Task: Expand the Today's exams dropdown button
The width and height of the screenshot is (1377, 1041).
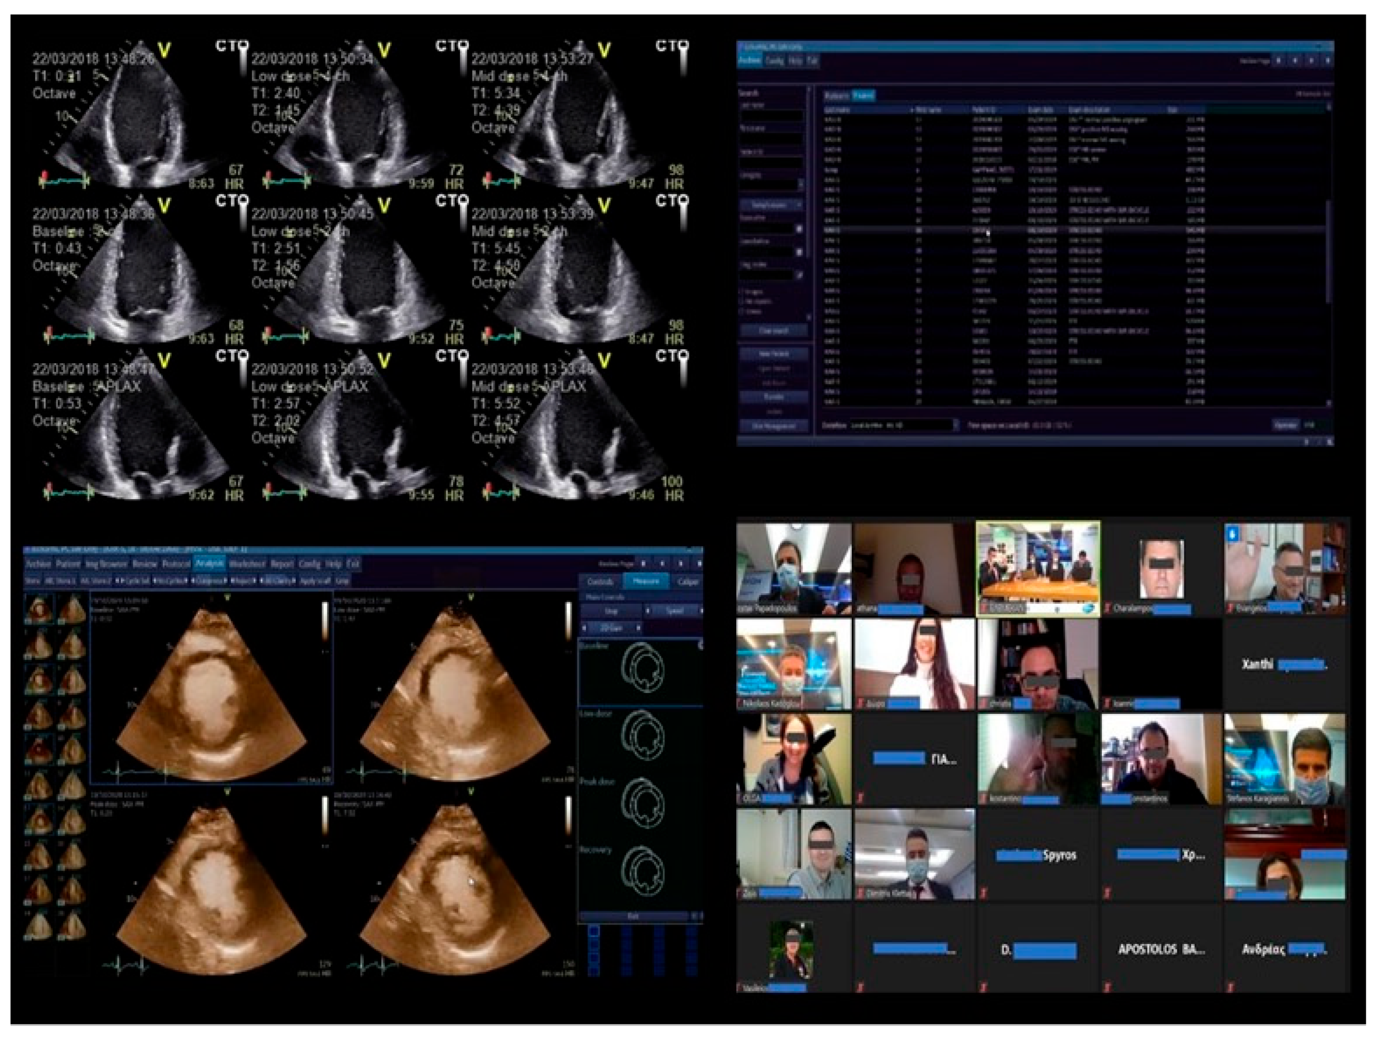Action: click(x=799, y=205)
